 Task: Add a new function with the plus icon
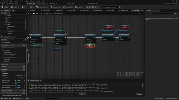(x=24, y=45)
